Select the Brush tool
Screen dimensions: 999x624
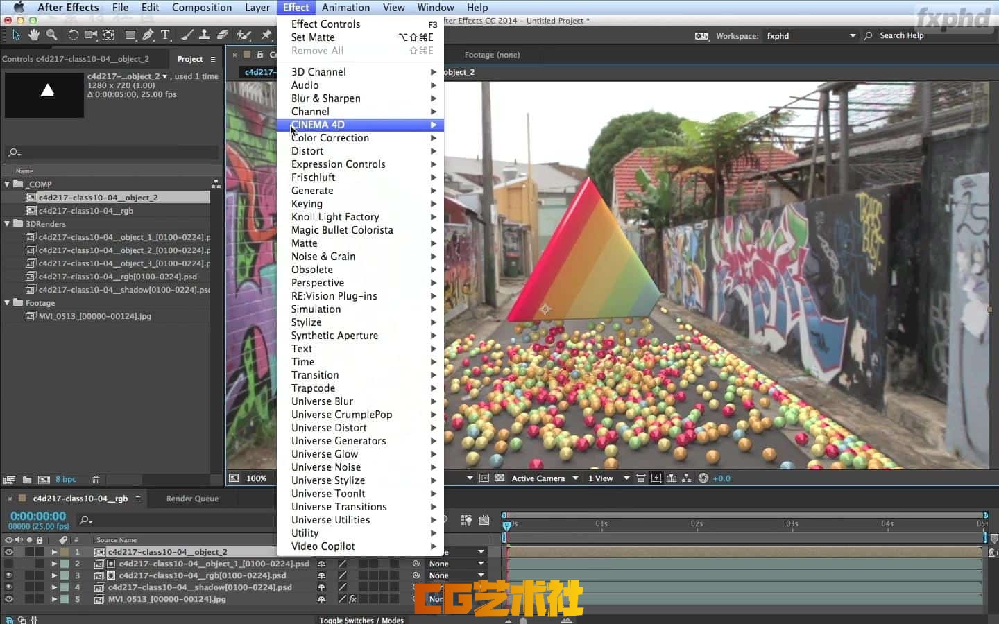(187, 35)
